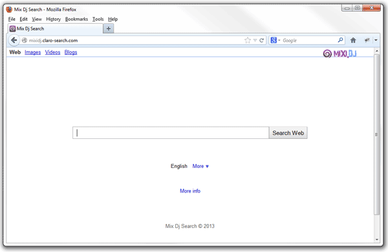
Task: Open the Images search link
Action: [x=33, y=52]
